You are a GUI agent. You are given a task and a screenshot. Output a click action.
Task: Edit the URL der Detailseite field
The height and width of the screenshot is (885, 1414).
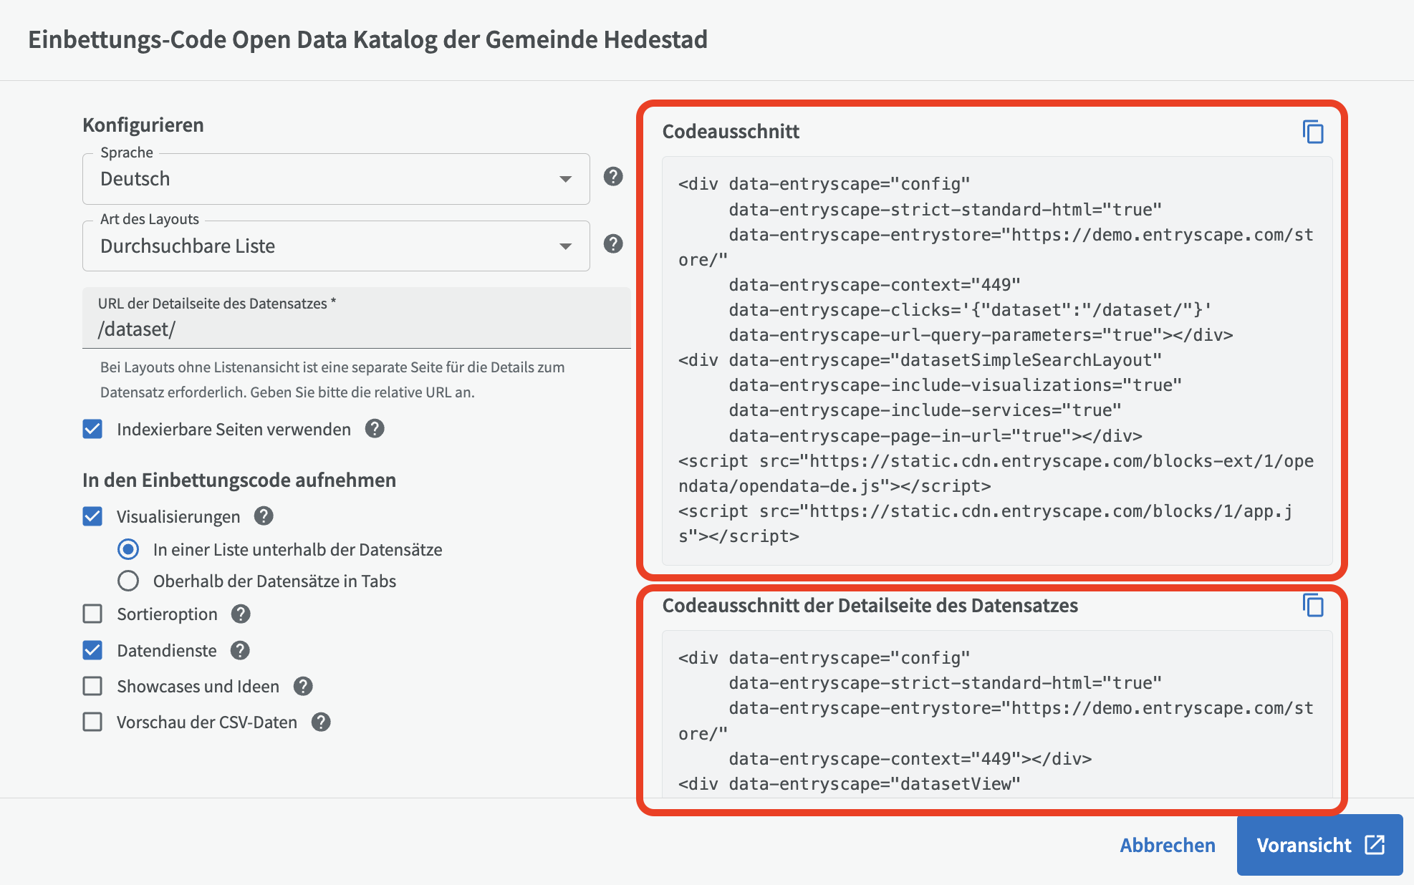point(357,319)
